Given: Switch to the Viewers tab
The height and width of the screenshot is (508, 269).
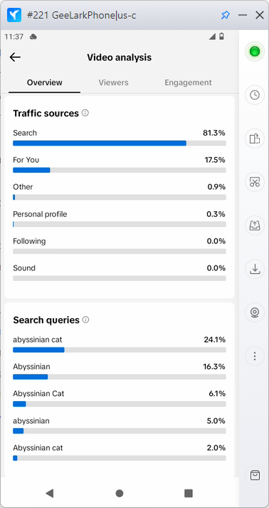Looking at the screenshot, I should [113, 83].
